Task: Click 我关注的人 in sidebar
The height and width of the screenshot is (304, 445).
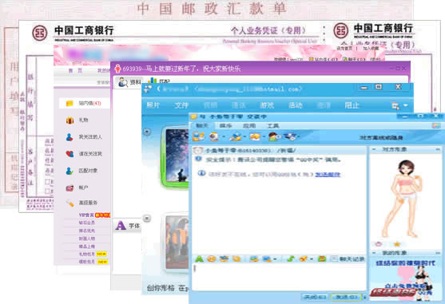Action: coord(90,137)
